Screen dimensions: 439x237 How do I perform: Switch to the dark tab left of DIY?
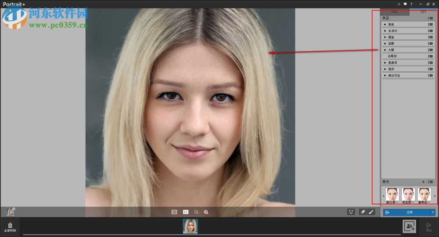(395, 12)
